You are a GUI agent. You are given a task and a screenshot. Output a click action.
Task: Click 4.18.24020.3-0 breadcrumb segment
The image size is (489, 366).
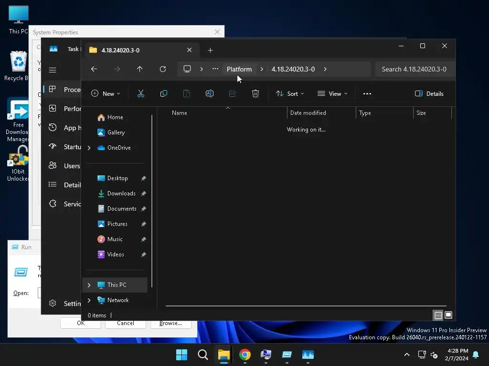pyautogui.click(x=293, y=69)
